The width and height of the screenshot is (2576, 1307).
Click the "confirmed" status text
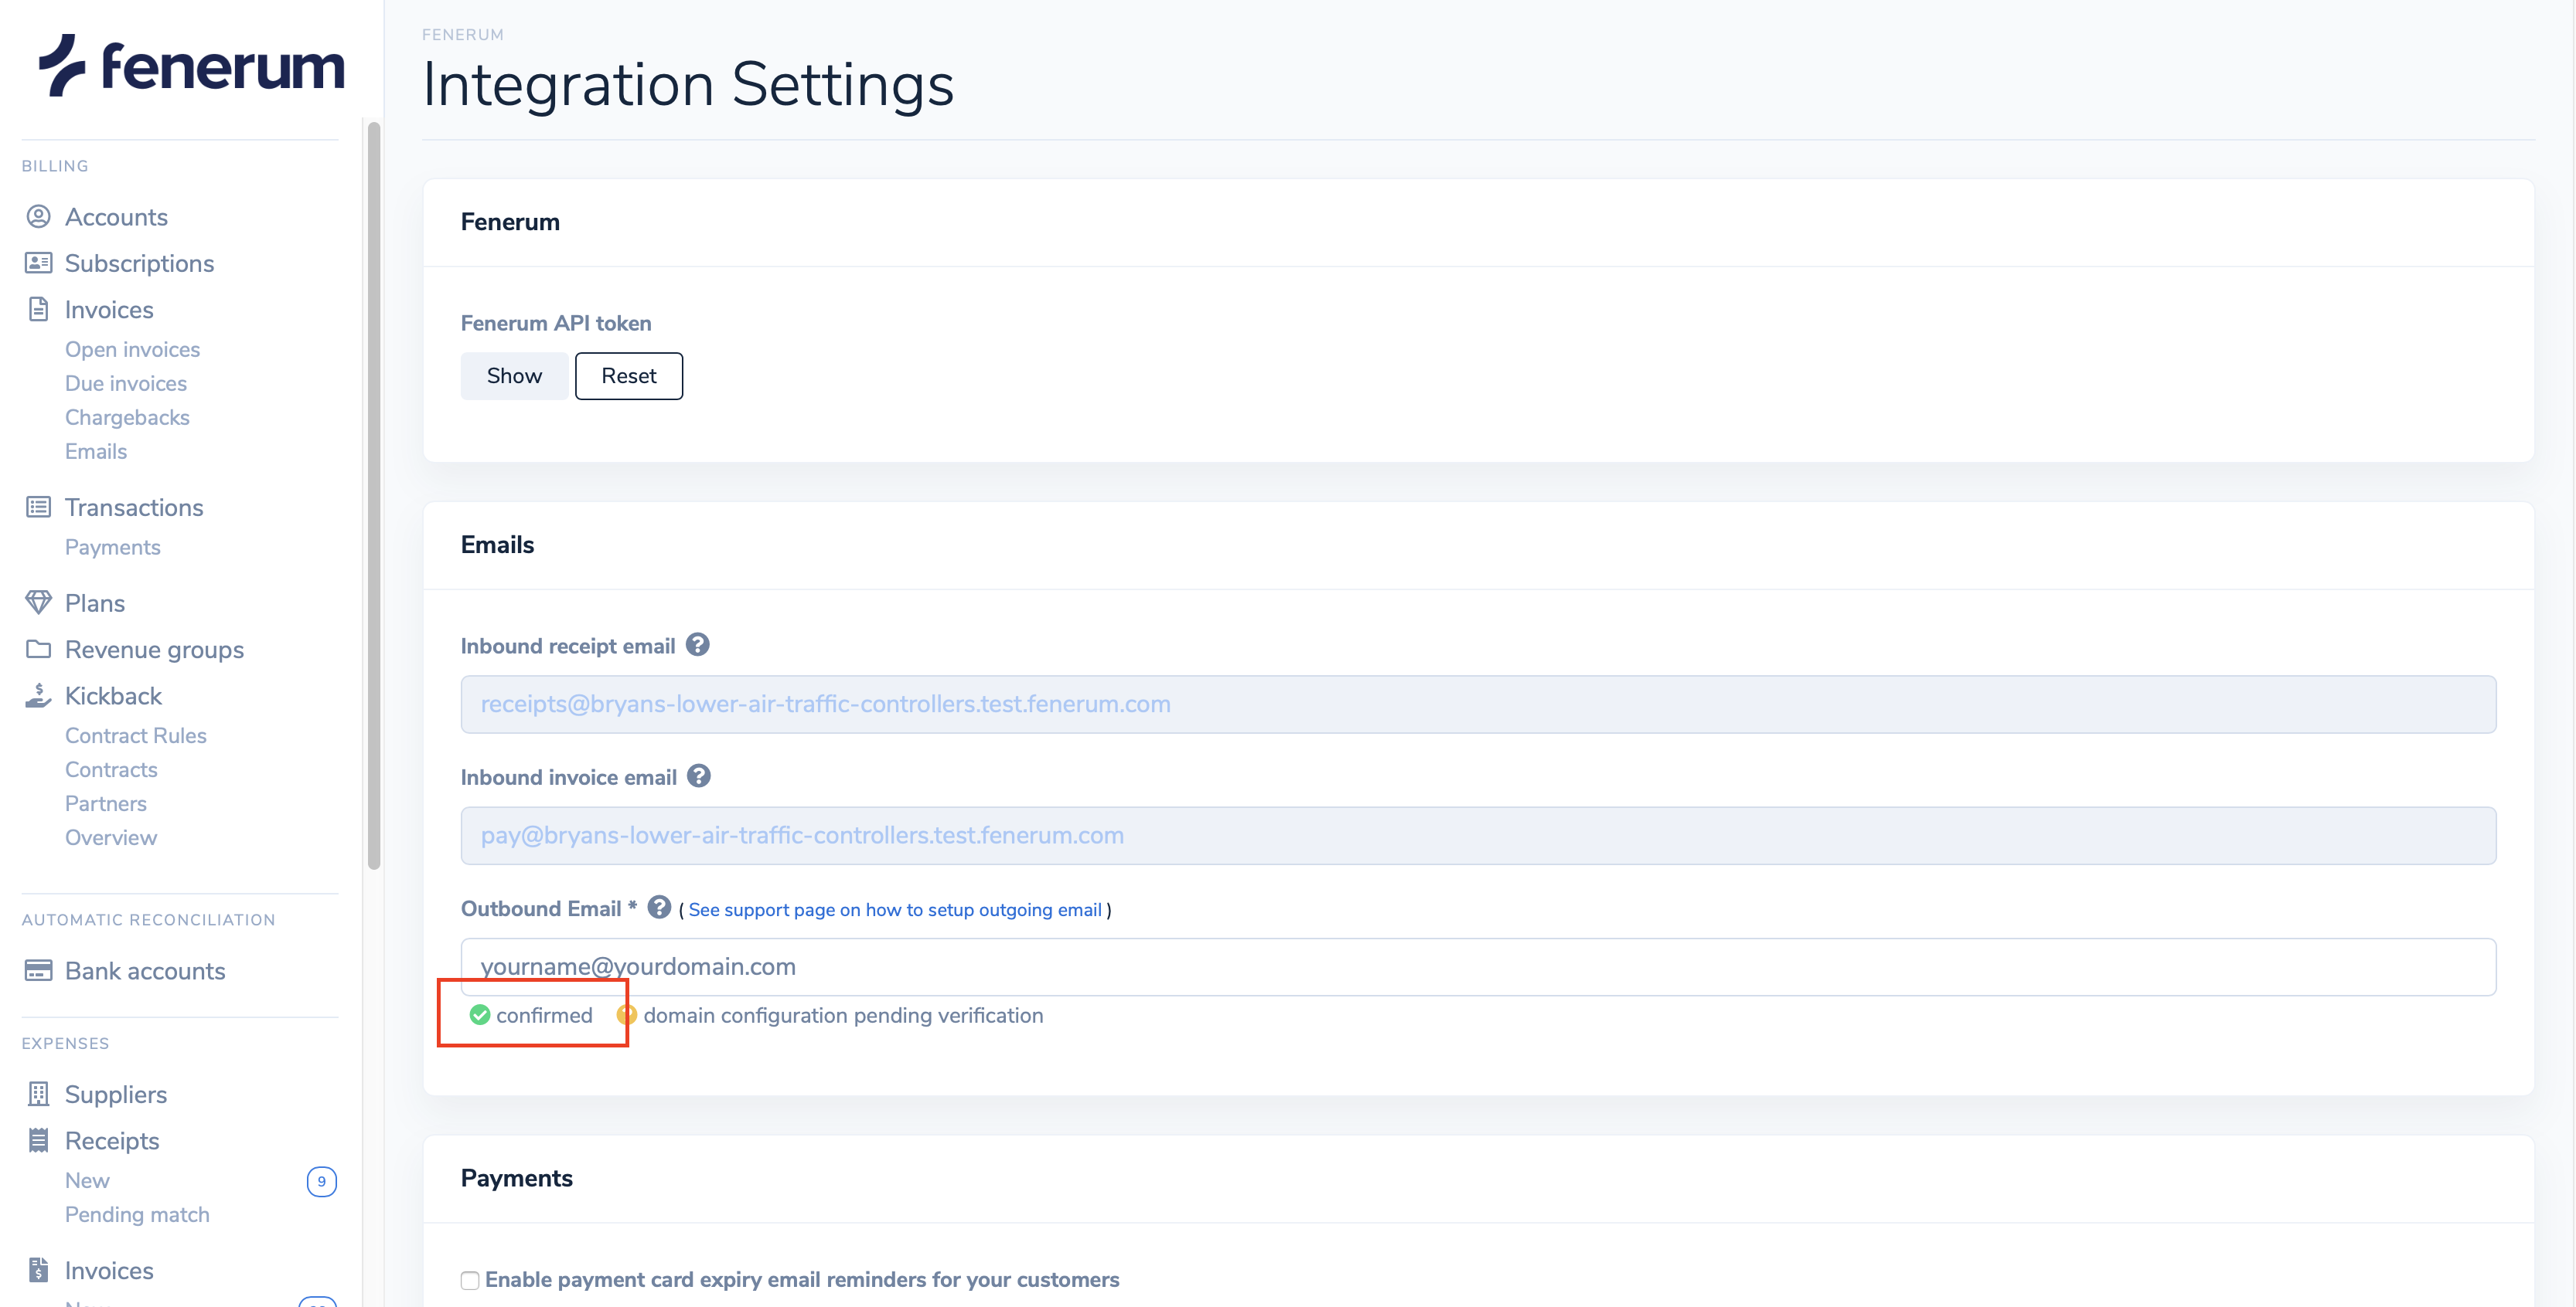(x=544, y=1015)
